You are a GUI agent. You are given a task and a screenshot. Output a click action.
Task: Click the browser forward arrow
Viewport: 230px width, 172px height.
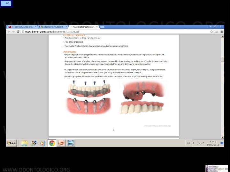point(13,32)
